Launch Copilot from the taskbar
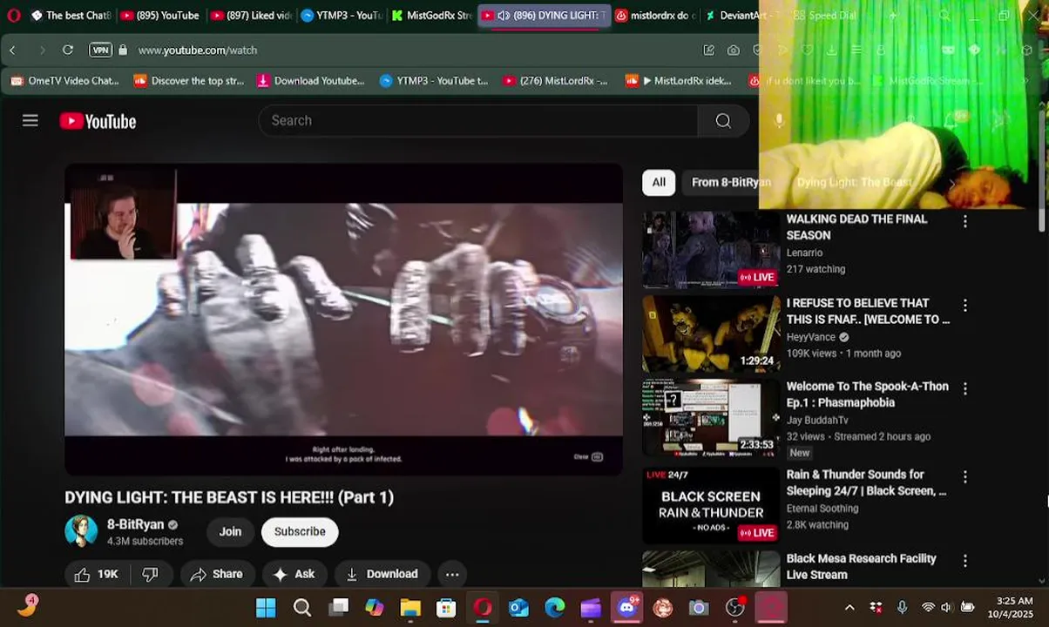The width and height of the screenshot is (1049, 627). click(x=375, y=608)
